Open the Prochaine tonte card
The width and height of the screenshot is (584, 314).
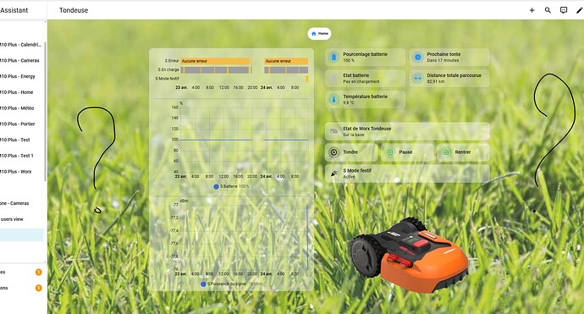[449, 58]
